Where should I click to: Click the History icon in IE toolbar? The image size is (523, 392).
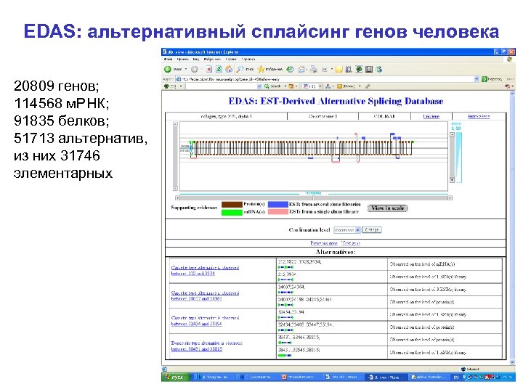290,70
